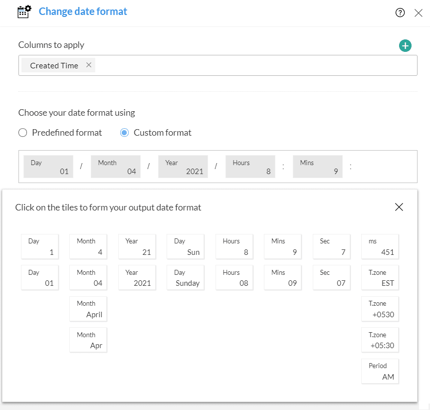430x410 pixels.
Task: Click the Sec 07 padded tile
Action: [332, 278]
